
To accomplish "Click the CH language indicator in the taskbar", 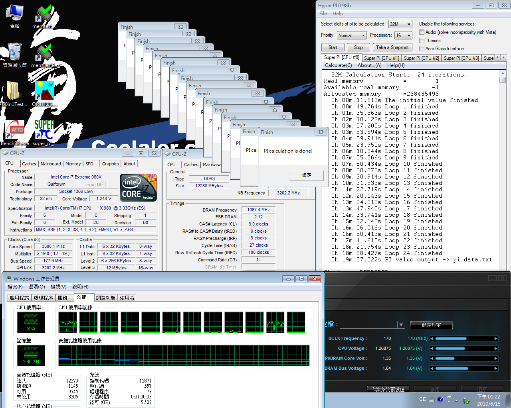I will (422, 399).
